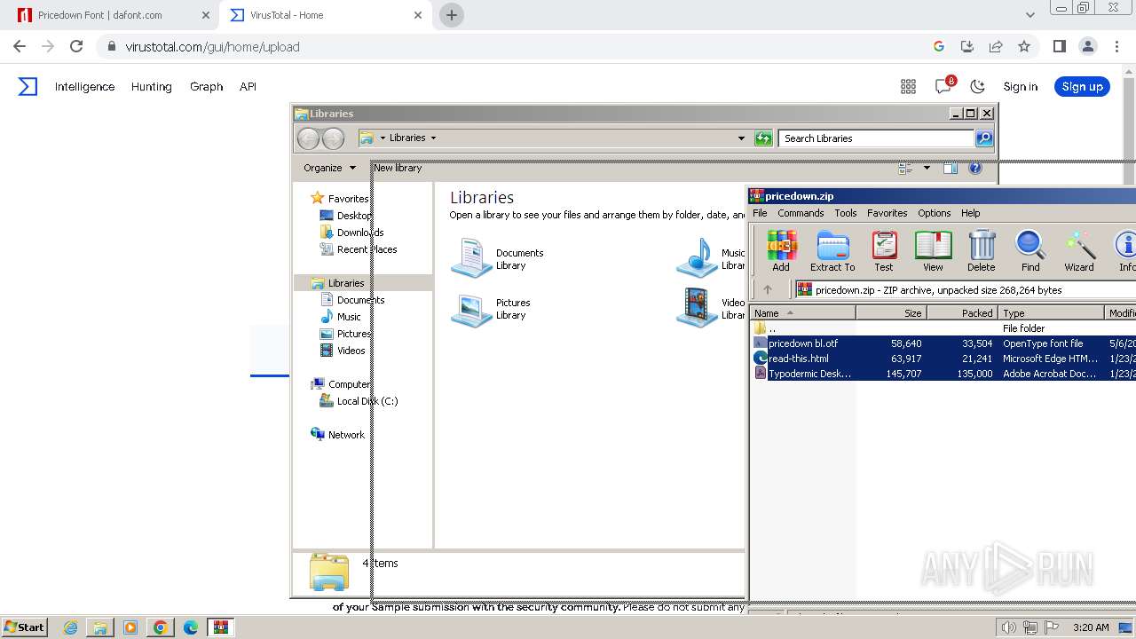
Task: Expand Libraries breadcrumb arrow in address bar
Action: pos(433,138)
